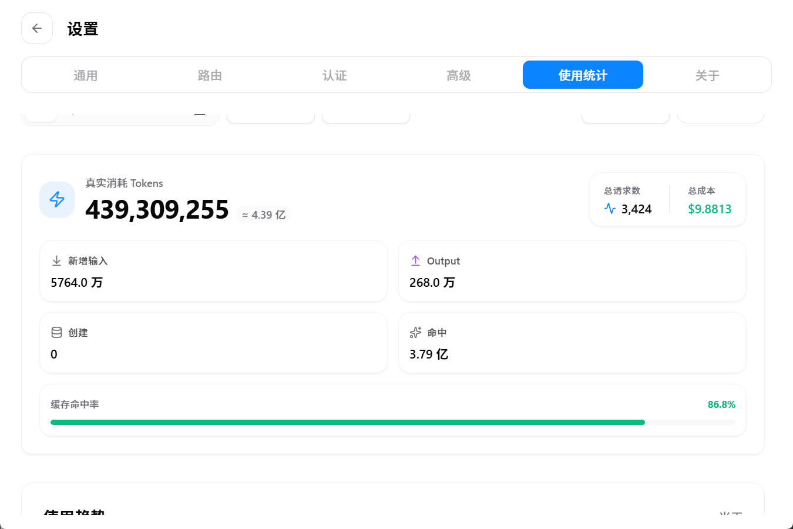Click the upload arrow icon beside Output
Screen dimensions: 793x529
[415, 260]
